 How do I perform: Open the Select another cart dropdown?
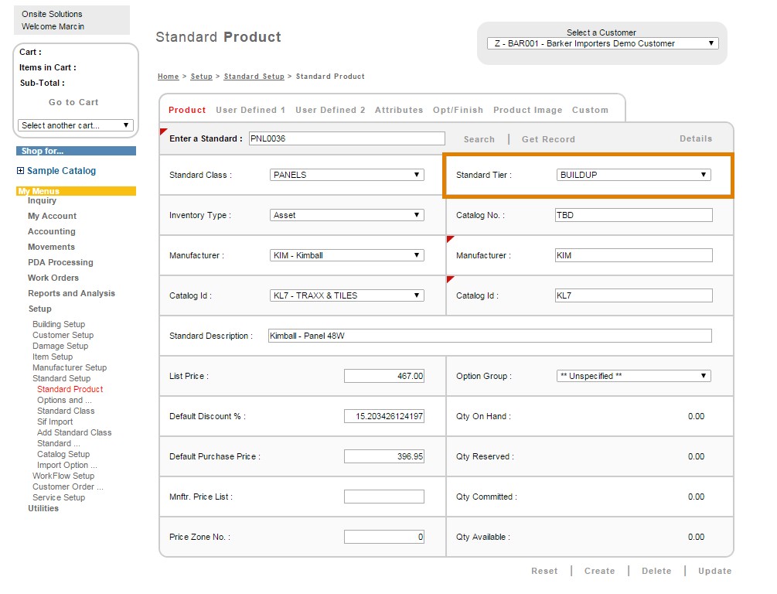coord(76,125)
